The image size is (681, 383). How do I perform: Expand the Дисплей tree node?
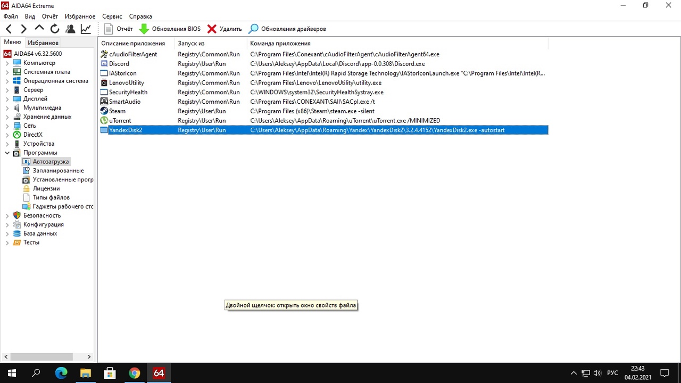7,99
